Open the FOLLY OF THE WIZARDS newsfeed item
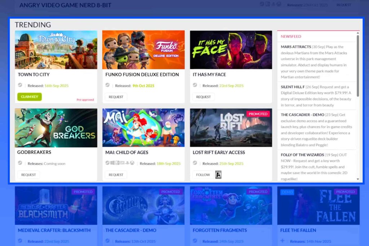 coord(316,166)
